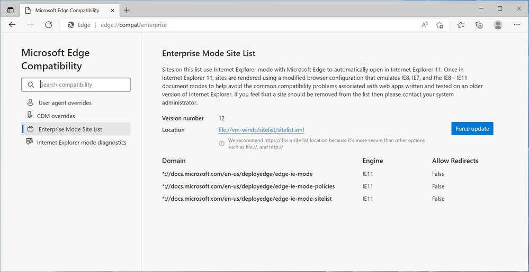Click IE11 engine for edge-ie-mode-policies row
529x272 pixels.
pyautogui.click(x=367, y=186)
